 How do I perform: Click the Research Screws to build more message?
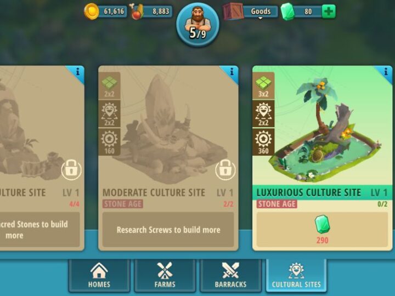[168, 230]
